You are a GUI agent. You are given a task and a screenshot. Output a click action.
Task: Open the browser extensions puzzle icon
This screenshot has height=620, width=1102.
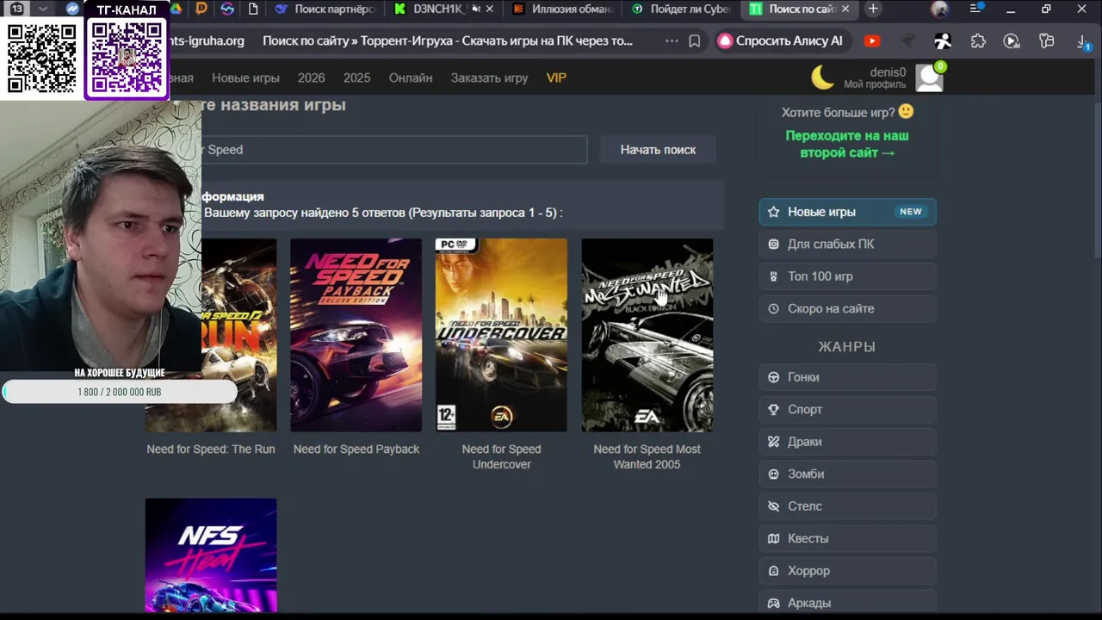point(978,41)
